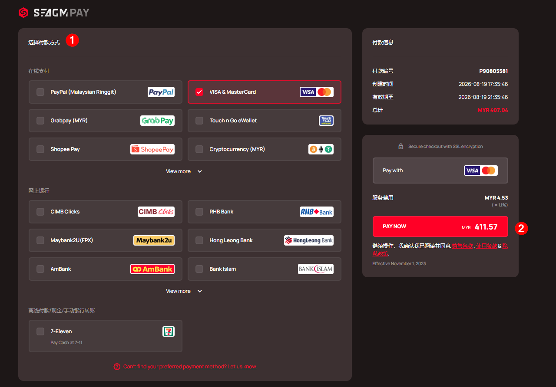The width and height of the screenshot is (556, 387).
Task: Click "Secure checkout with SSL encryption" text
Action: tap(446, 147)
